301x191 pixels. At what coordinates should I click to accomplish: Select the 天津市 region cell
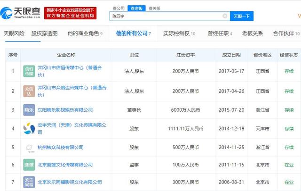pyautogui.click(x=262, y=129)
